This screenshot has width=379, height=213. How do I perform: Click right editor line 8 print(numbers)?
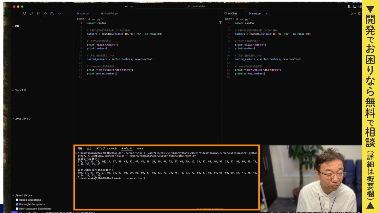pos(245,49)
